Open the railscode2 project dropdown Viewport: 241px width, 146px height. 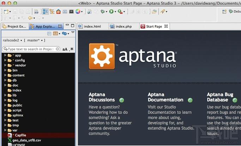coord(12,40)
